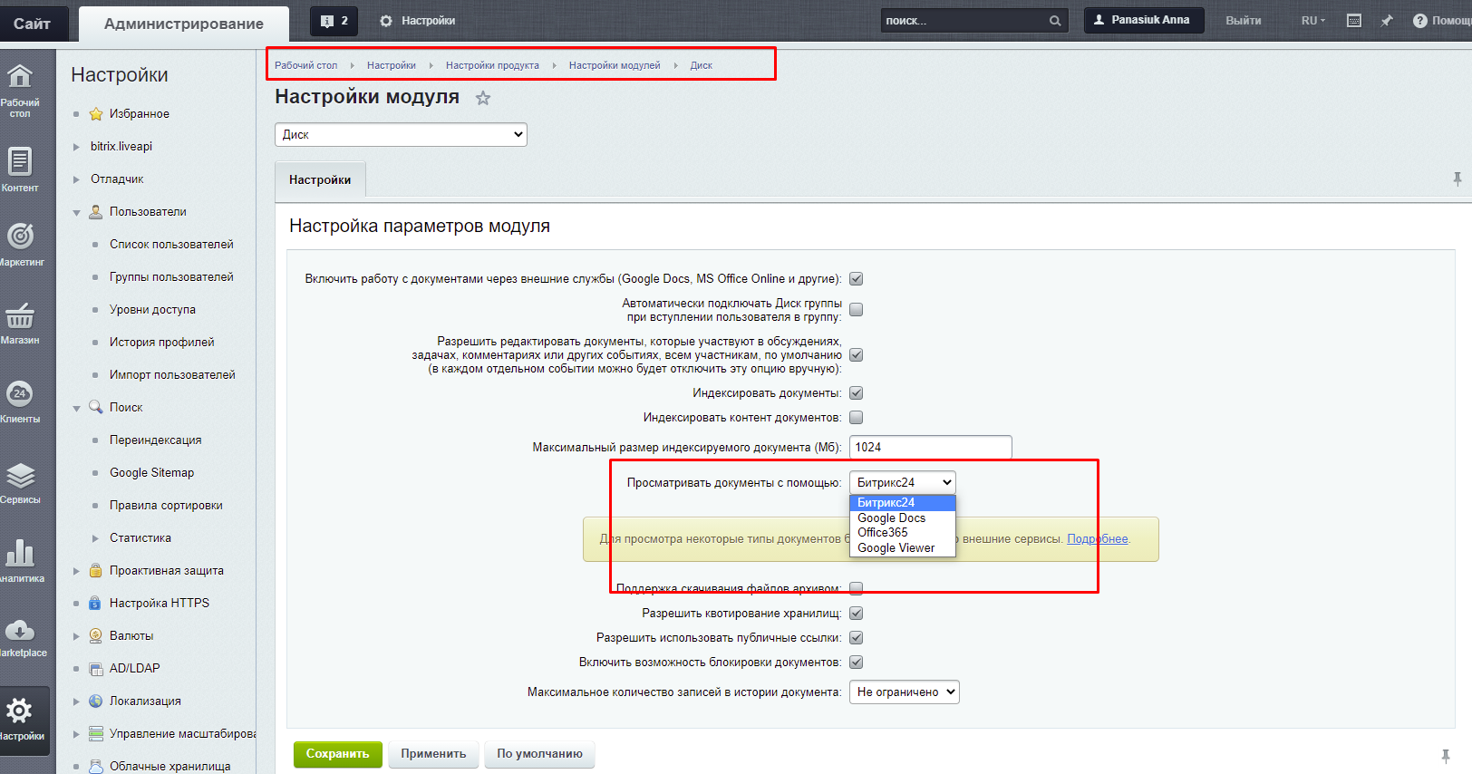This screenshot has height=774, width=1472.
Task: Choose Google Docs from viewer list
Action: 891,518
